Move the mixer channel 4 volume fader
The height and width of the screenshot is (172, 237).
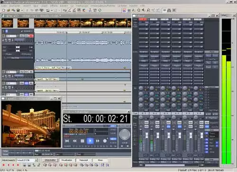coord(180,135)
